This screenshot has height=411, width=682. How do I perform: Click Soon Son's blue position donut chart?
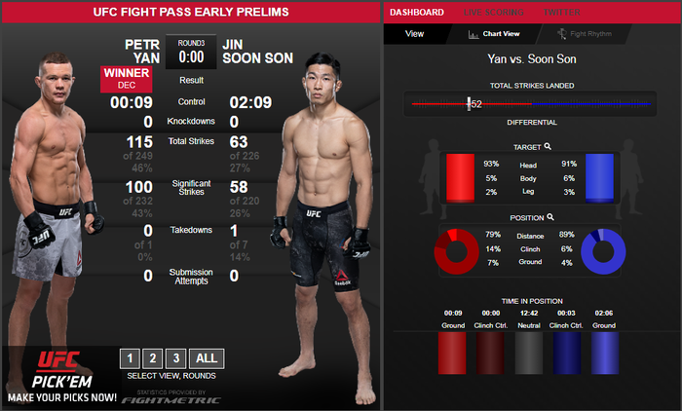coord(603,251)
